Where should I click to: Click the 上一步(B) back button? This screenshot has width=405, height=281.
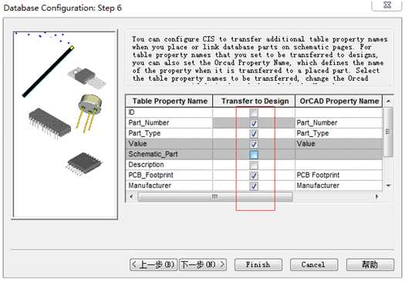[x=154, y=265]
